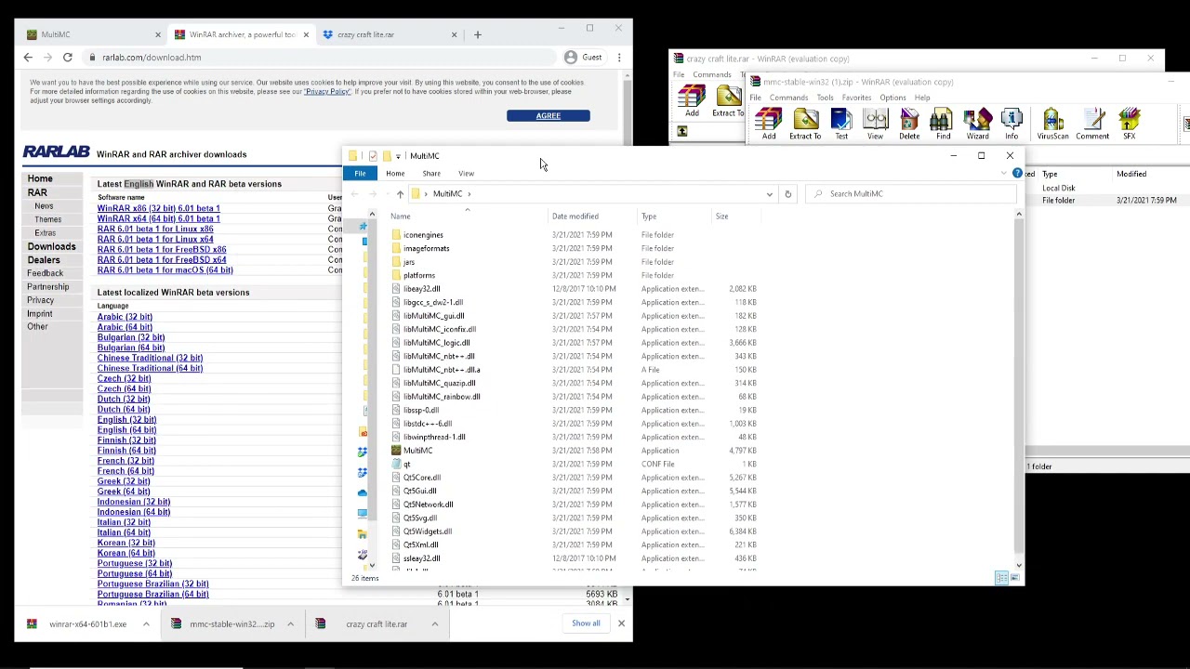Click the MultiMC application icon in file list
This screenshot has height=669, width=1190.
(x=396, y=451)
